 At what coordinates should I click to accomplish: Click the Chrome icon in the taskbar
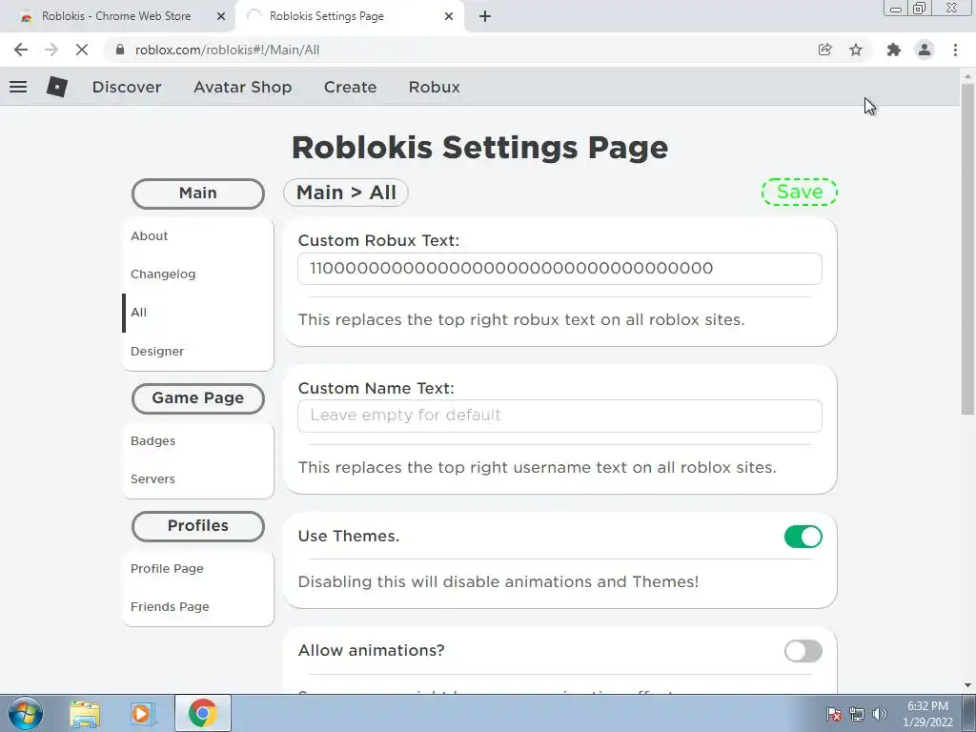[x=202, y=713]
